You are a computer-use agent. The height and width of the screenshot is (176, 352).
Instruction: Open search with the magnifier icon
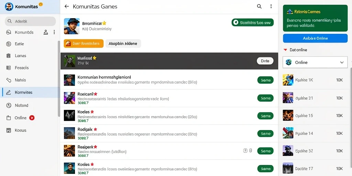point(259,7)
